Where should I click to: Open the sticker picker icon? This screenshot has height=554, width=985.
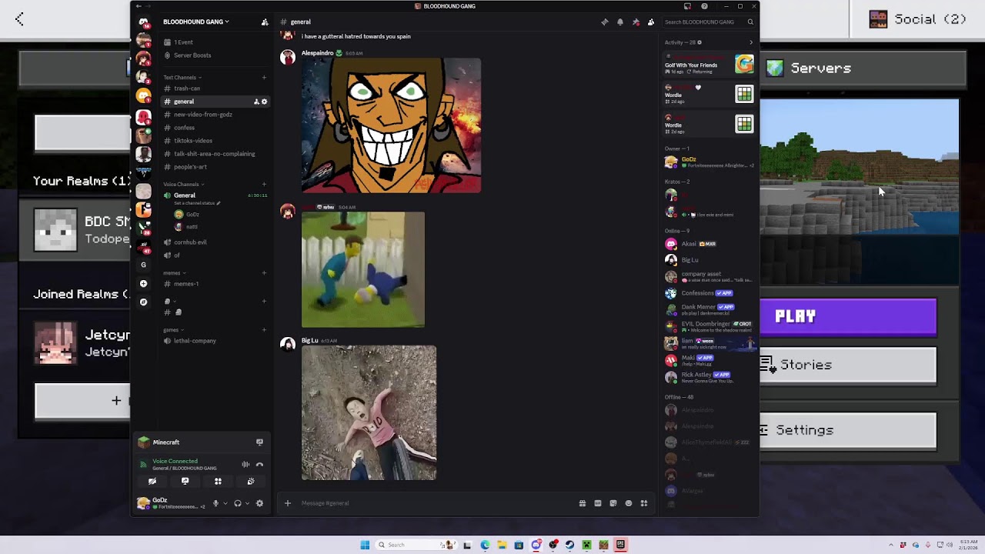coord(613,503)
